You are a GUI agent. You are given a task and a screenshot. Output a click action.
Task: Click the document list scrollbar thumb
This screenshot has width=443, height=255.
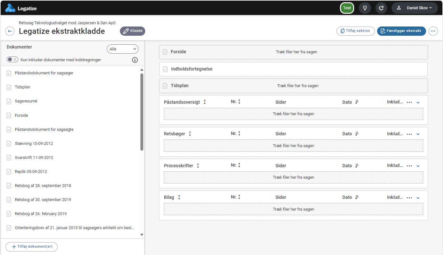[x=142, y=112]
